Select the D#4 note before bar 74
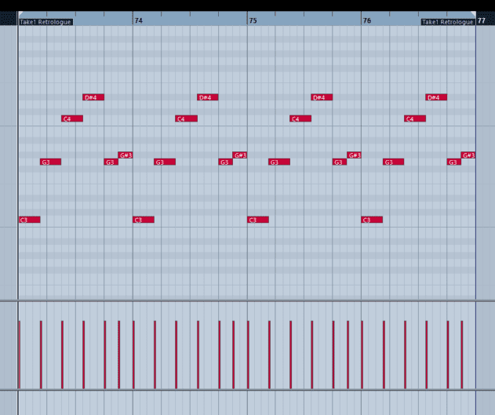The height and width of the screenshot is (415, 495). 93,97
